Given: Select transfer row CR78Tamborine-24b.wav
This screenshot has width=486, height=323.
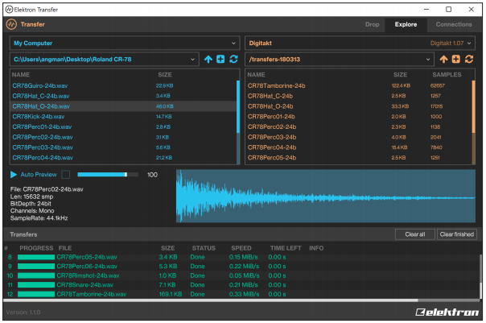Looking at the screenshot, I should point(241,294).
